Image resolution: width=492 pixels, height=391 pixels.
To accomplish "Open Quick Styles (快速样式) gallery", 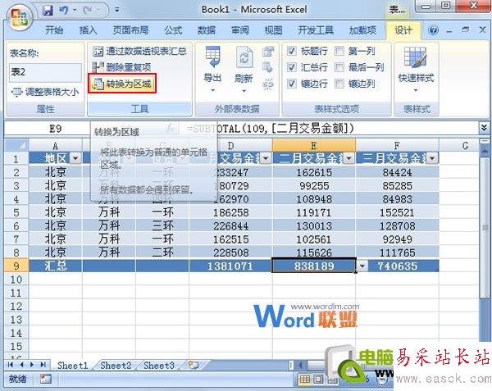I will [x=416, y=70].
